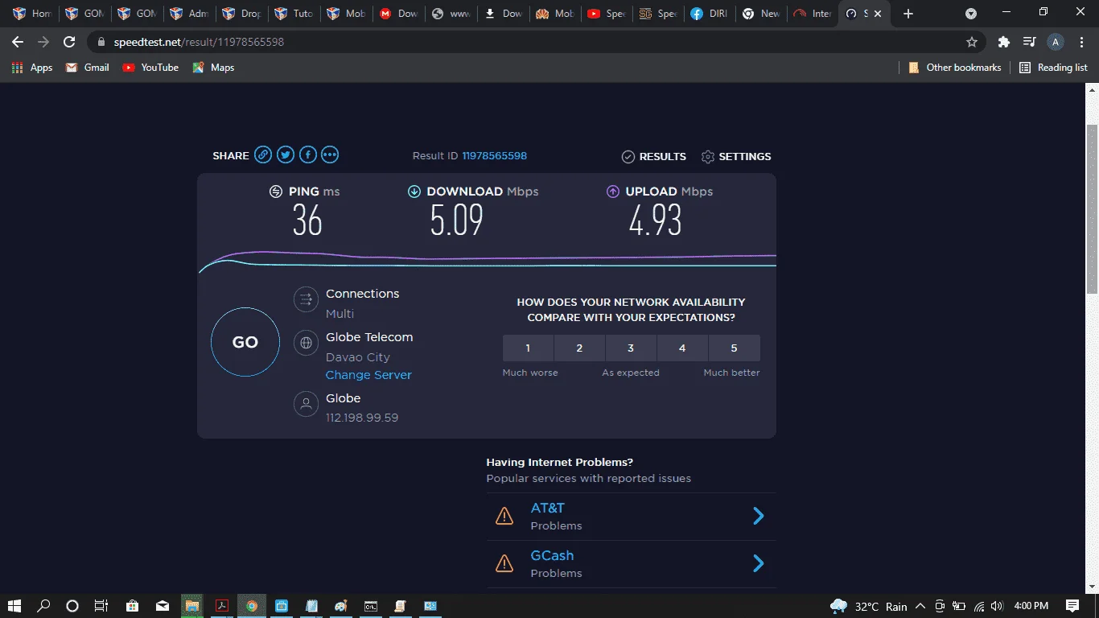Open the Reading list panel
Screen dimensions: 1099x618
pyautogui.click(x=1053, y=68)
